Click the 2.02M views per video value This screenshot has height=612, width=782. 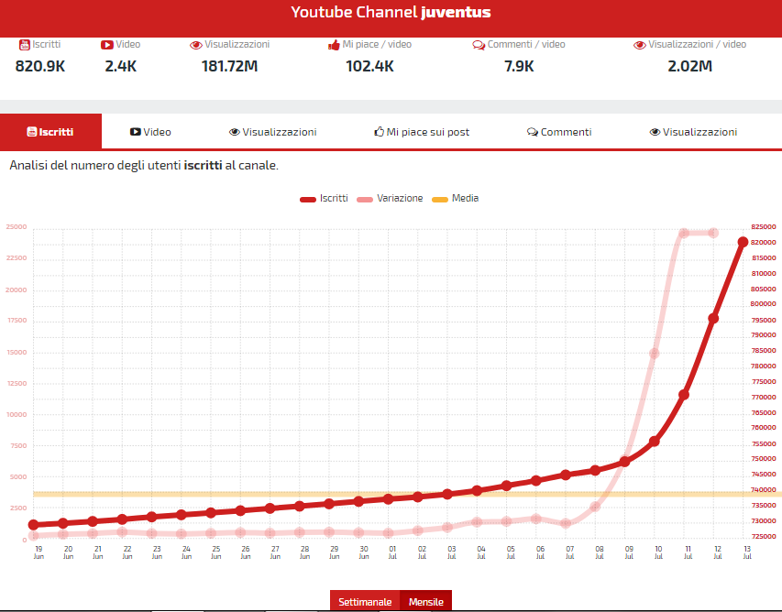(x=689, y=66)
